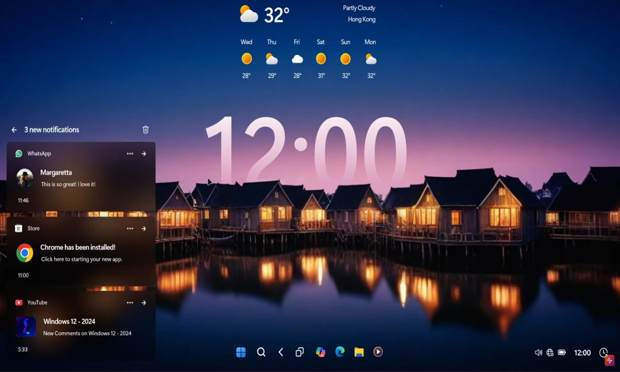Screen dimensions: 620x372
Task: Open the Start menu
Action: (240, 352)
